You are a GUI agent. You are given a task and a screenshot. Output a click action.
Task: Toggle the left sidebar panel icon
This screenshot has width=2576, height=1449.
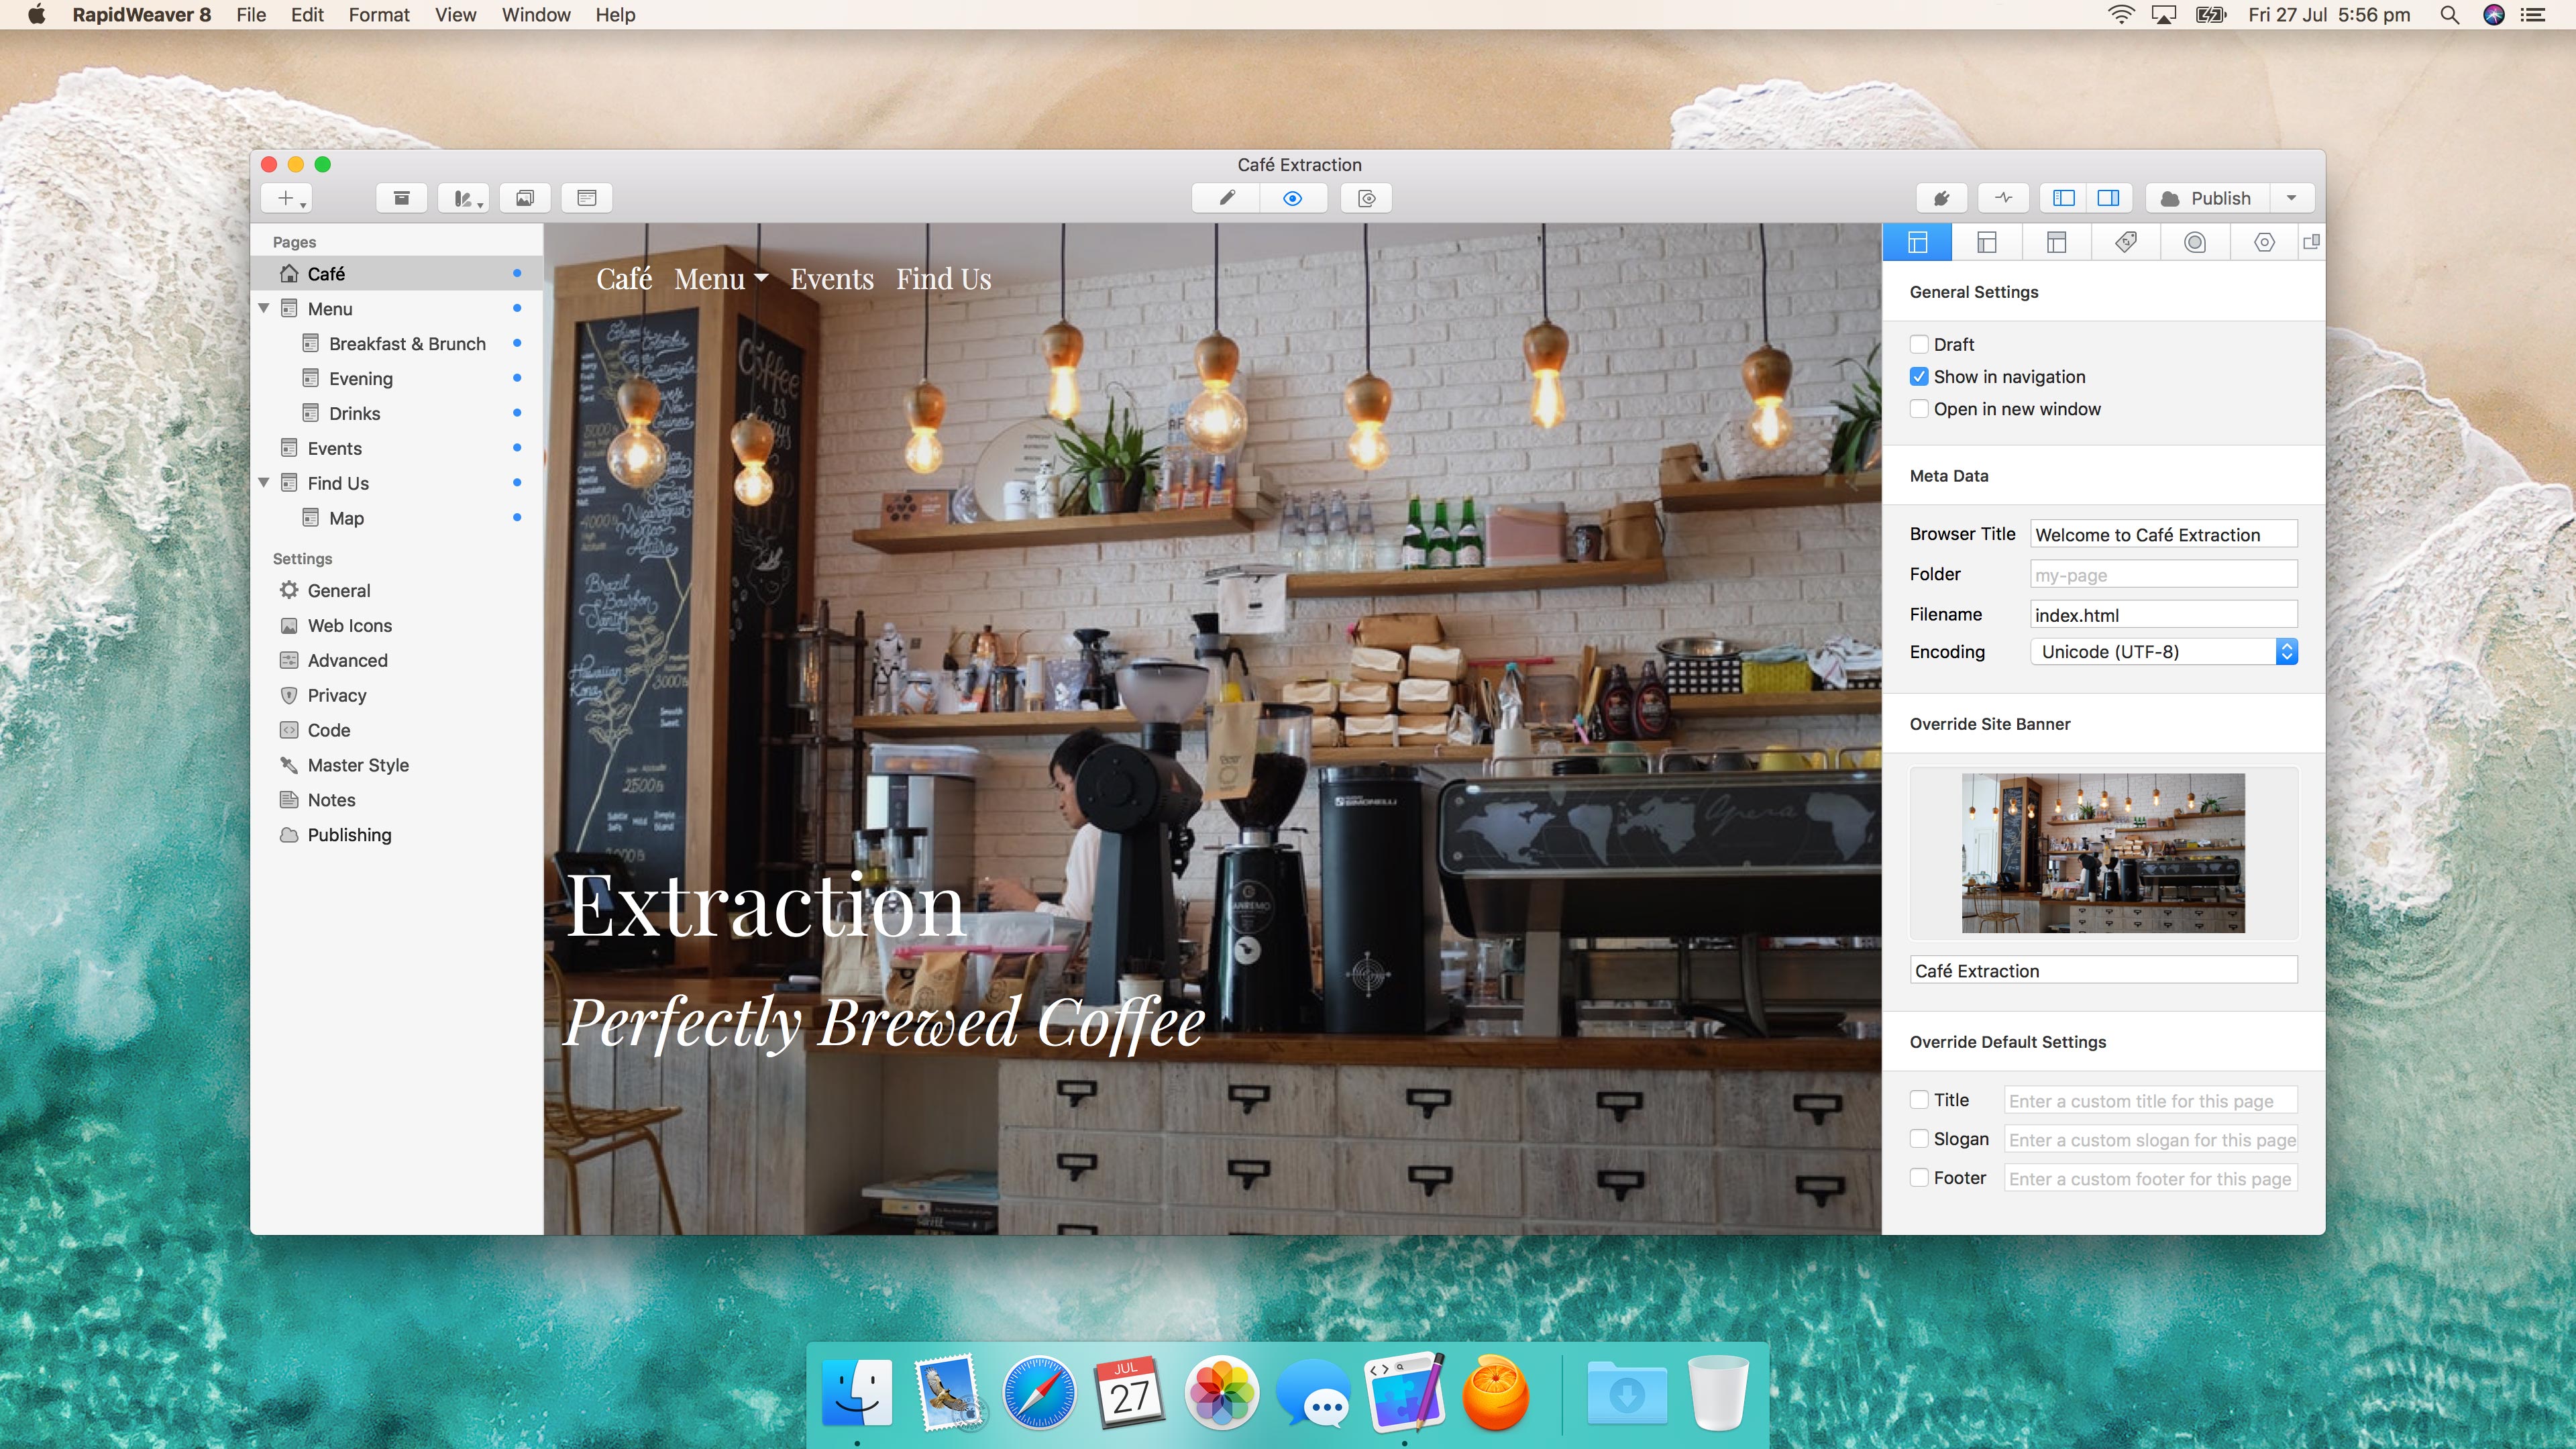tap(2063, 198)
